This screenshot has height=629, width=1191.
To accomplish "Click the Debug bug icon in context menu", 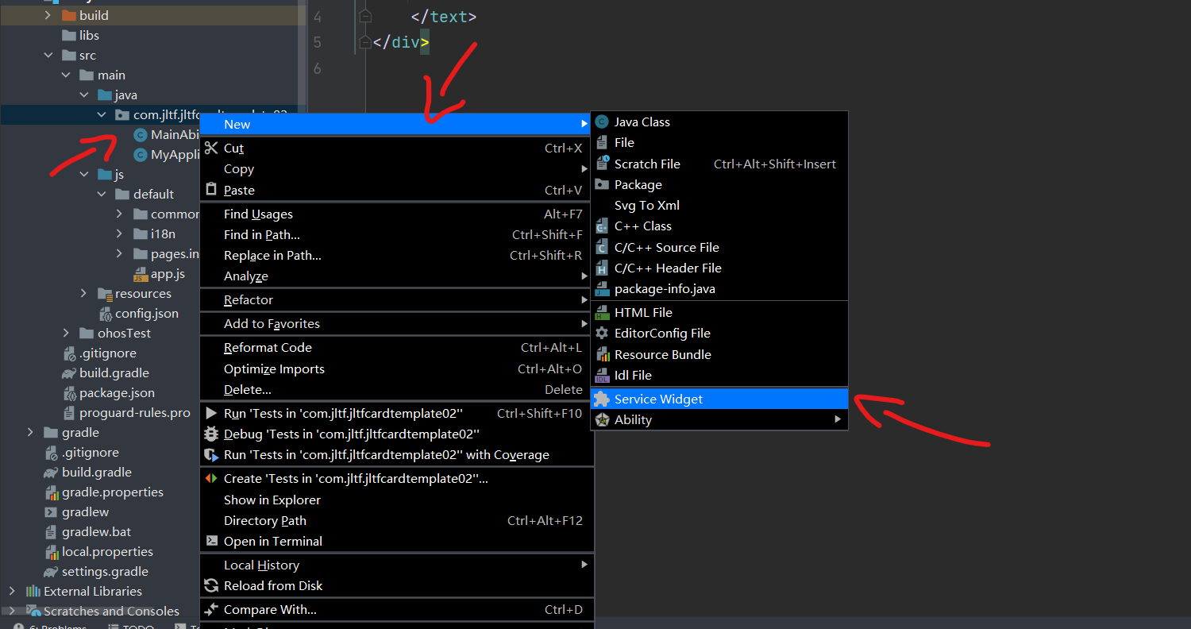I will [x=211, y=434].
